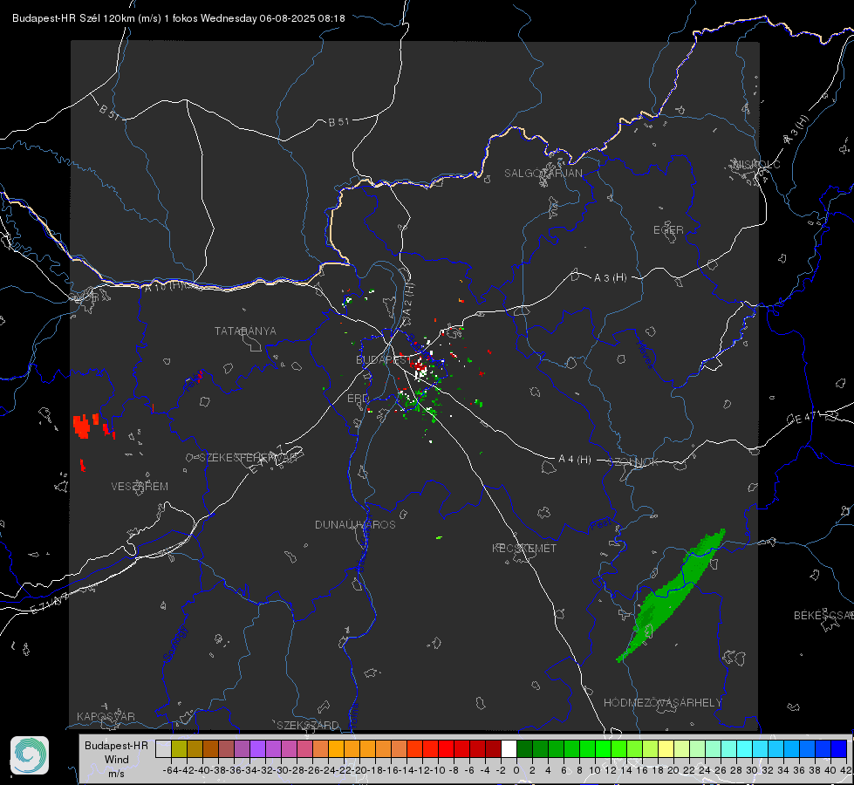The width and height of the screenshot is (854, 785).
Task: Click the SZÉKESFEHÉRVÁR city label
Action: (x=248, y=458)
